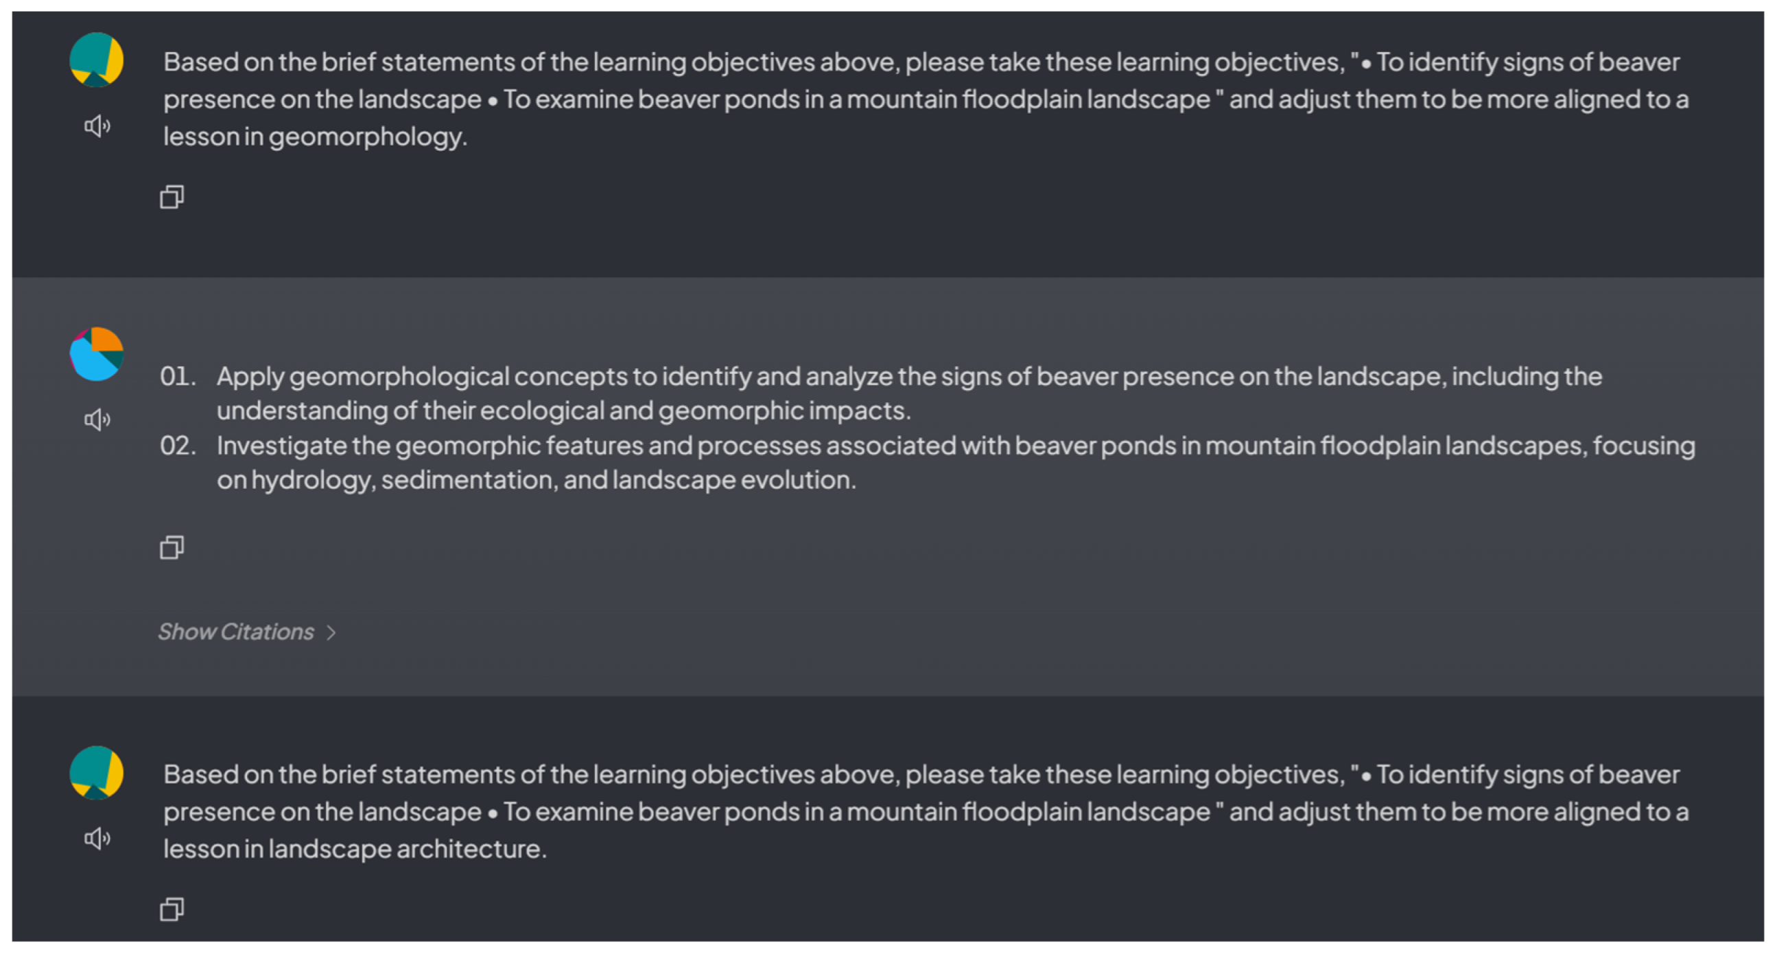Copy the assistant's numbered objectives response
This screenshot has width=1777, height=956.
coord(172,548)
